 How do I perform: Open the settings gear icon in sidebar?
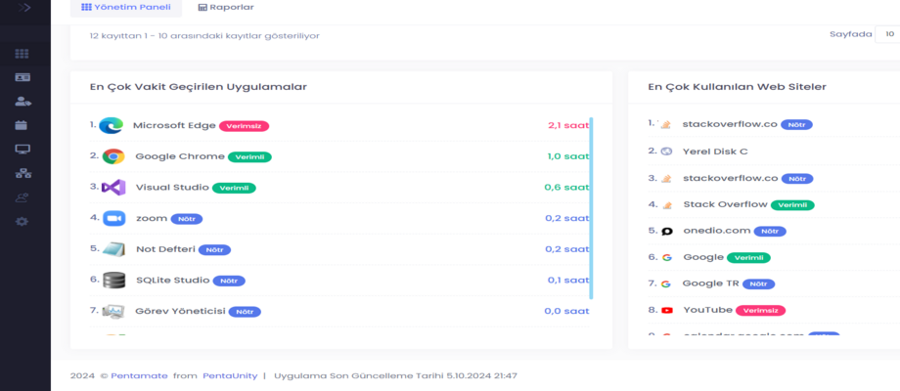tap(22, 222)
